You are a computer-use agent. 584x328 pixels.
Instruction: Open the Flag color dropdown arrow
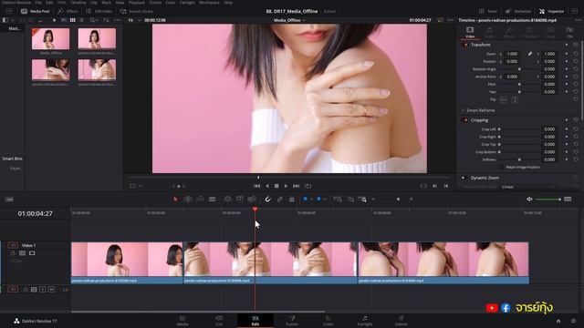(x=311, y=200)
